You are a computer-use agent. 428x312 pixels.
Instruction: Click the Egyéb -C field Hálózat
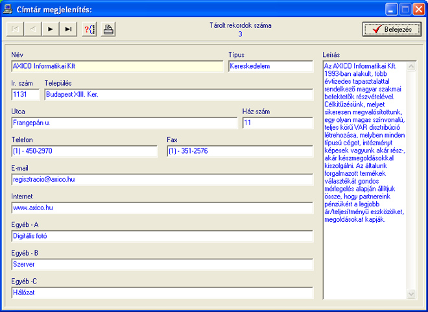pyautogui.click(x=162, y=293)
